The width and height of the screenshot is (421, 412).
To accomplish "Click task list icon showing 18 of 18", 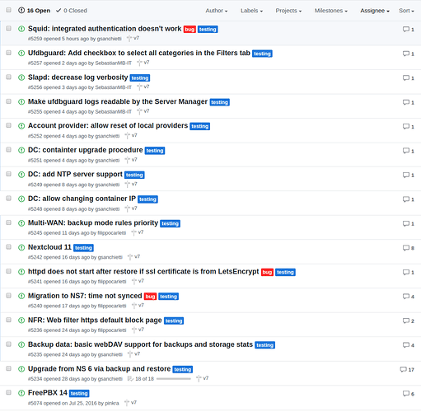I will pyautogui.click(x=130, y=379).
